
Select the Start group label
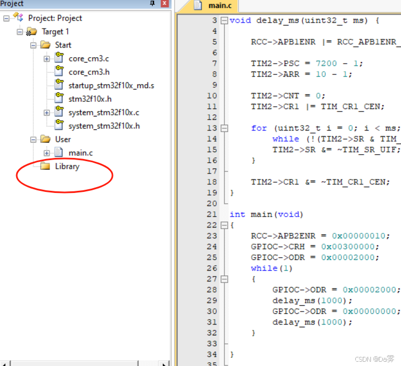pyautogui.click(x=63, y=45)
